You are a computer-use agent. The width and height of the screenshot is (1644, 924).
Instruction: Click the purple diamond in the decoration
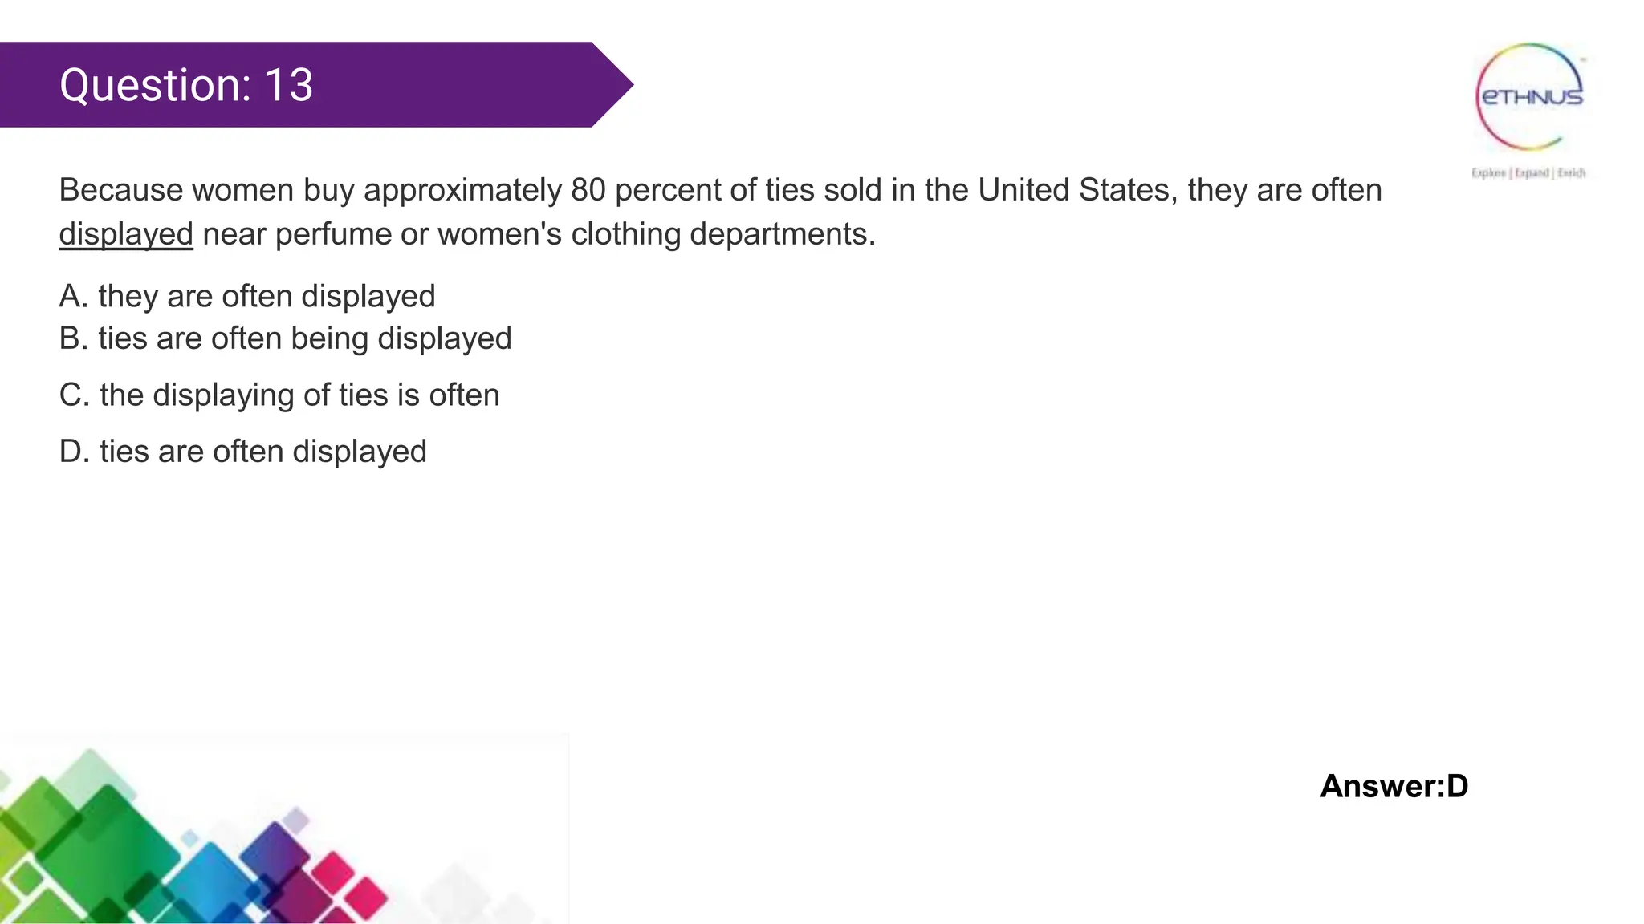click(277, 852)
